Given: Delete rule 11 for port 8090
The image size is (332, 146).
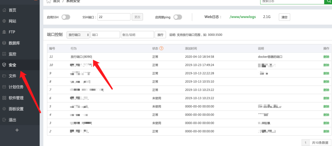Looking at the screenshot, I should coord(326,57).
